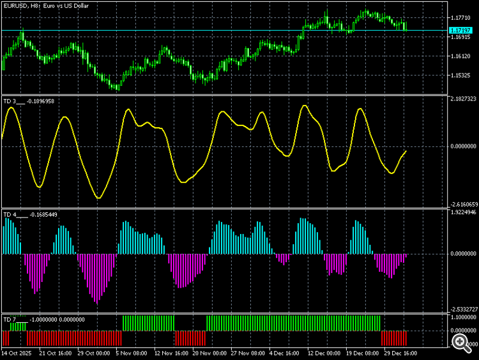Click the 29 Dec 16:00 time label
This screenshot has width=479, height=360.
pyautogui.click(x=400, y=353)
